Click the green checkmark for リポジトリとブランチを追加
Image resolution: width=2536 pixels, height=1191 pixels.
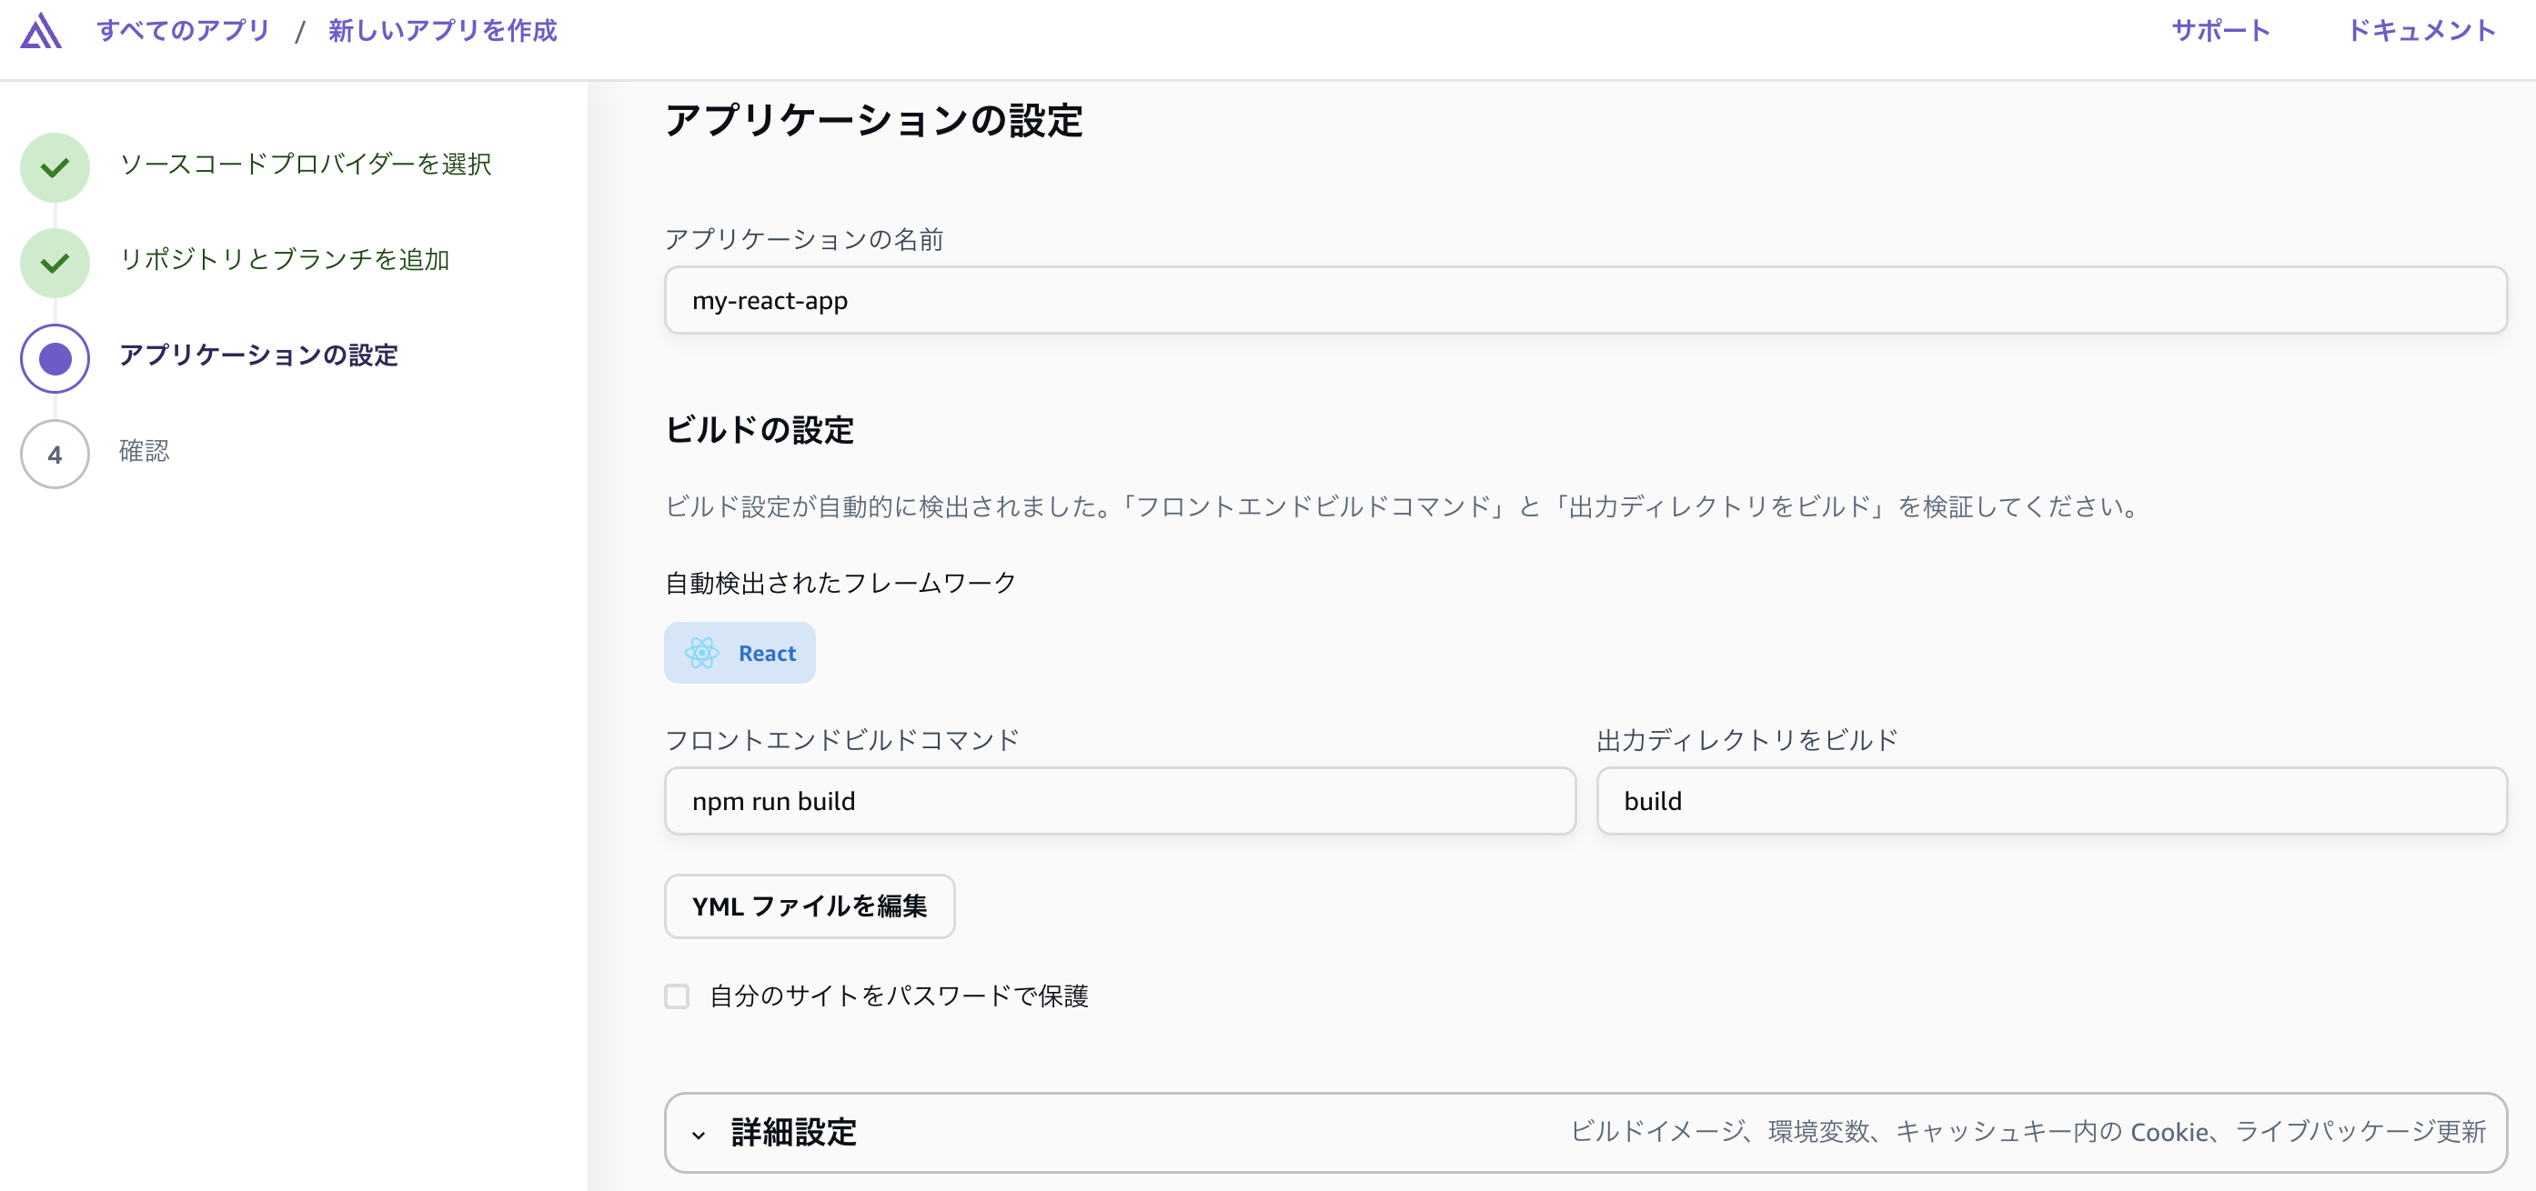(x=55, y=263)
